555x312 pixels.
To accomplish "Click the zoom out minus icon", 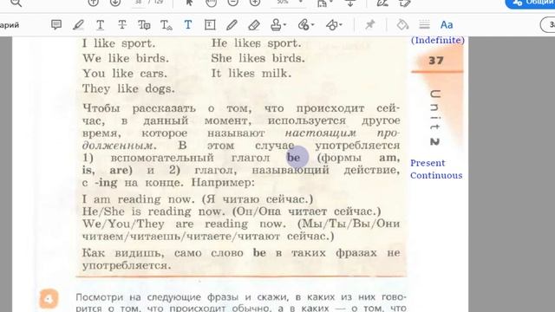I will click(232, 3).
